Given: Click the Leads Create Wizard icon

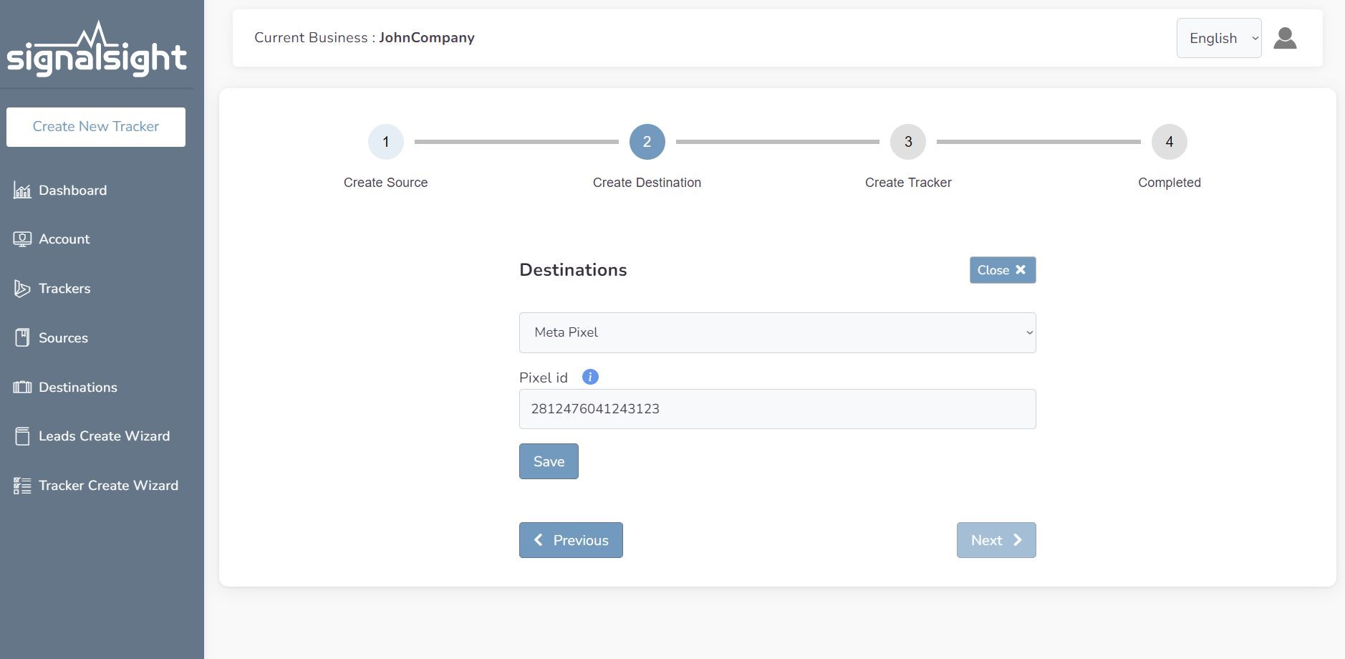Looking at the screenshot, I should [x=22, y=436].
